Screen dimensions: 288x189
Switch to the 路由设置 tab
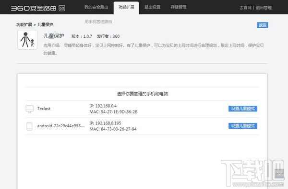[153, 7]
